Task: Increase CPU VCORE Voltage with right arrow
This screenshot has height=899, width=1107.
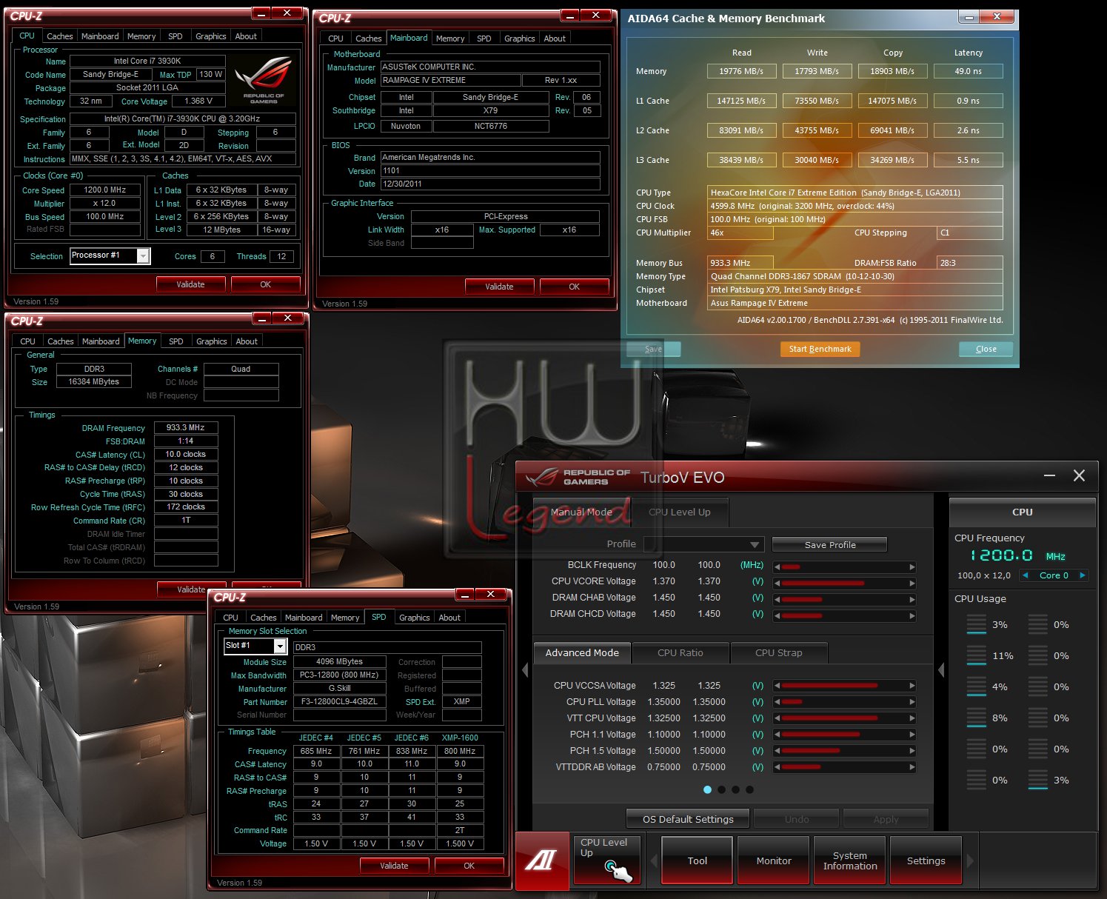Action: pos(912,583)
